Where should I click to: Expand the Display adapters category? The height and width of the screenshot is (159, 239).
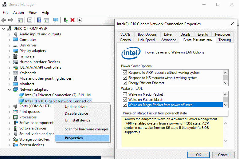coord(9,51)
